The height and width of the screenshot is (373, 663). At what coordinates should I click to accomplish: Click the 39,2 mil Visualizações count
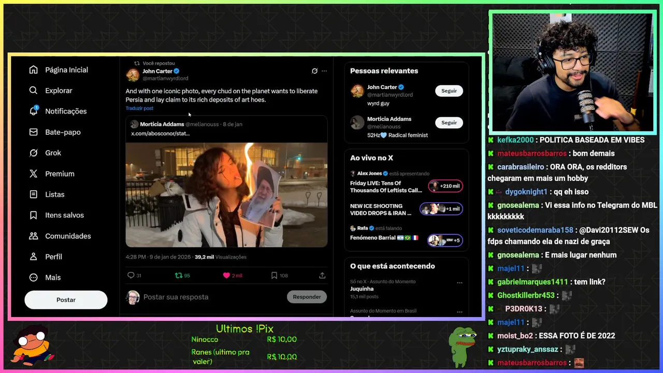[x=221, y=257]
